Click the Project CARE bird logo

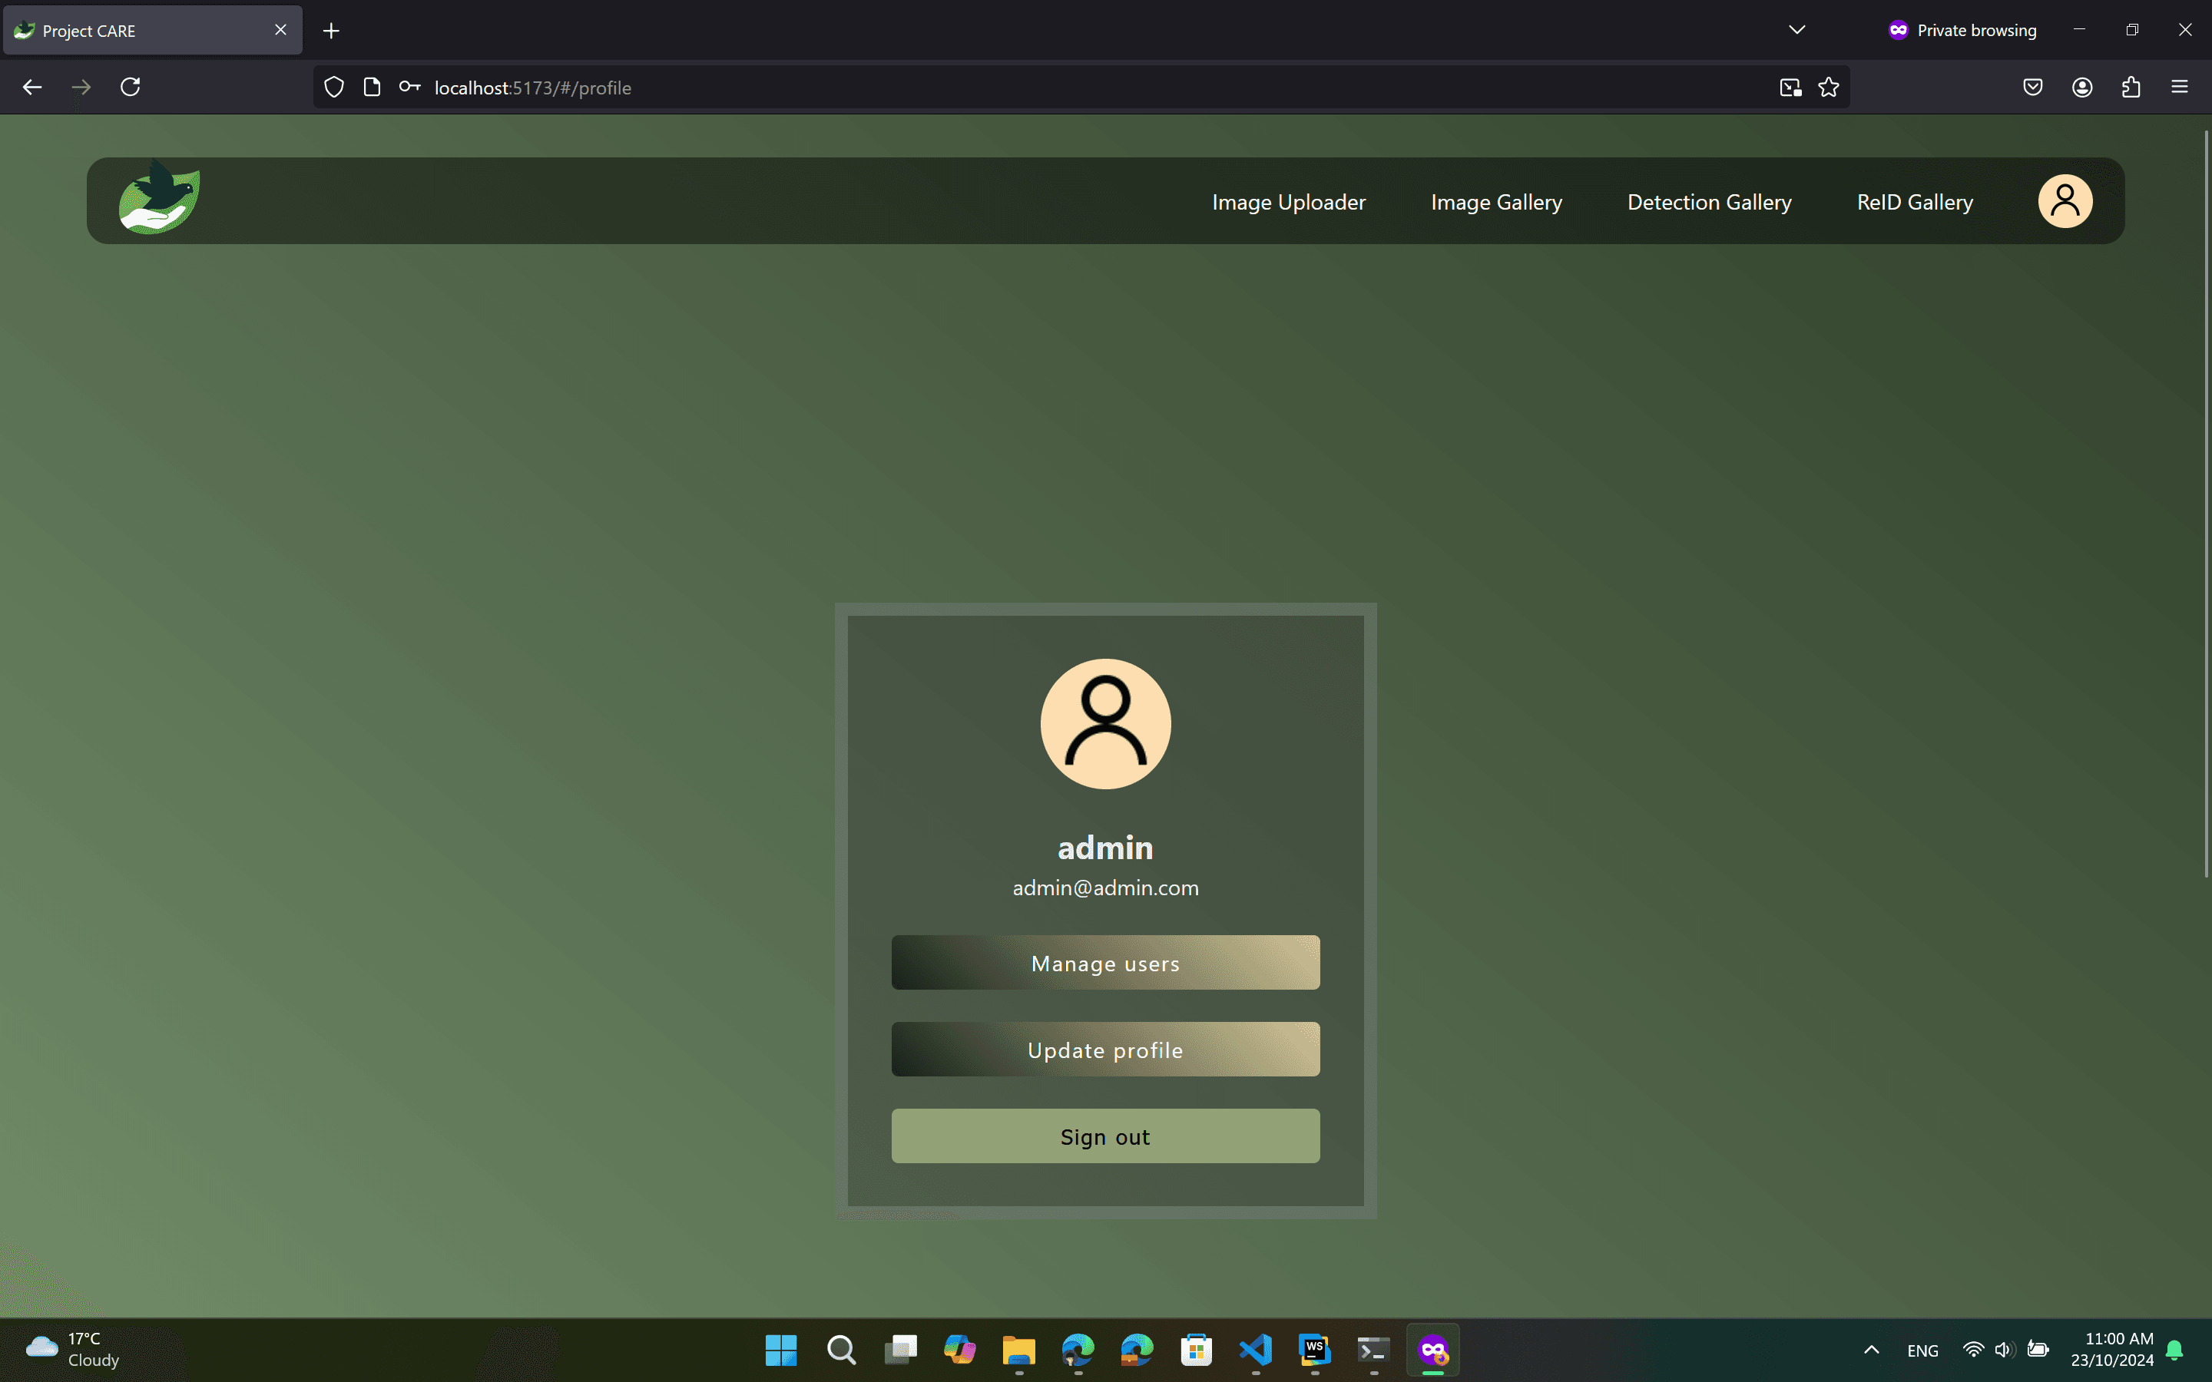[159, 198]
